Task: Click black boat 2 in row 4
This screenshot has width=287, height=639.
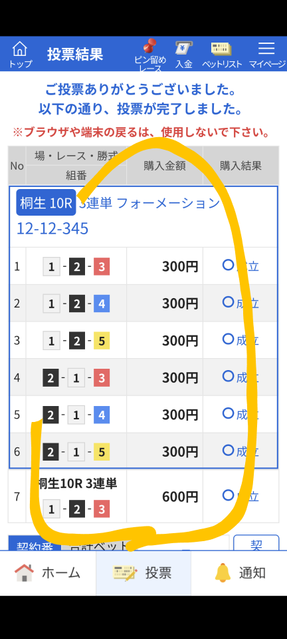Action: [50, 378]
